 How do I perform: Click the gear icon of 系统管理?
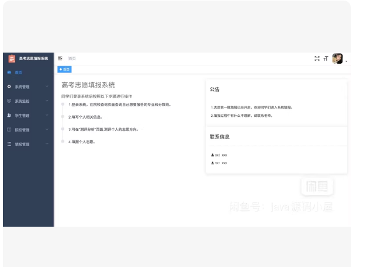pos(9,86)
